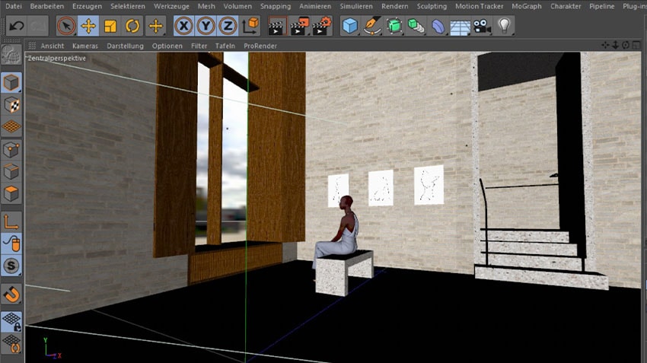647x363 pixels.
Task: Toggle the maximized viewport layout icon
Action: pos(636,45)
